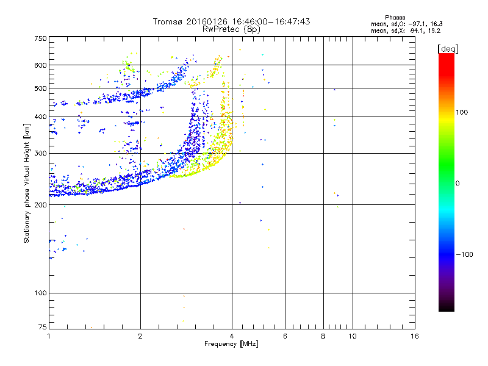This screenshot has height=366, width=488.
Task: Click the colorbar '-100' tick label
Action: [x=465, y=254]
